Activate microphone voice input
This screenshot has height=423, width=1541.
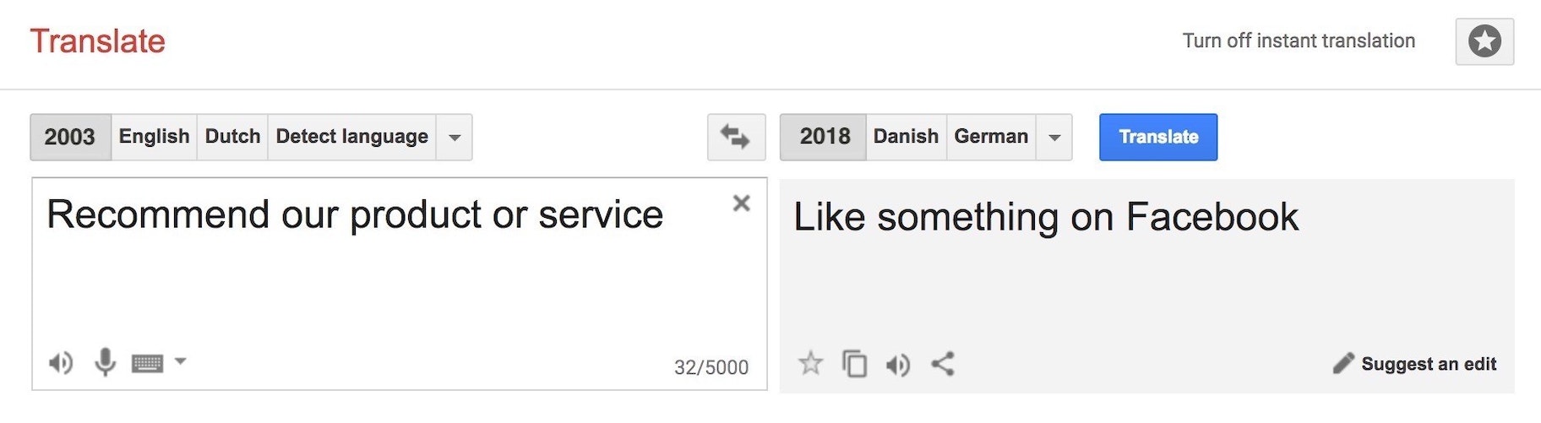click(105, 362)
